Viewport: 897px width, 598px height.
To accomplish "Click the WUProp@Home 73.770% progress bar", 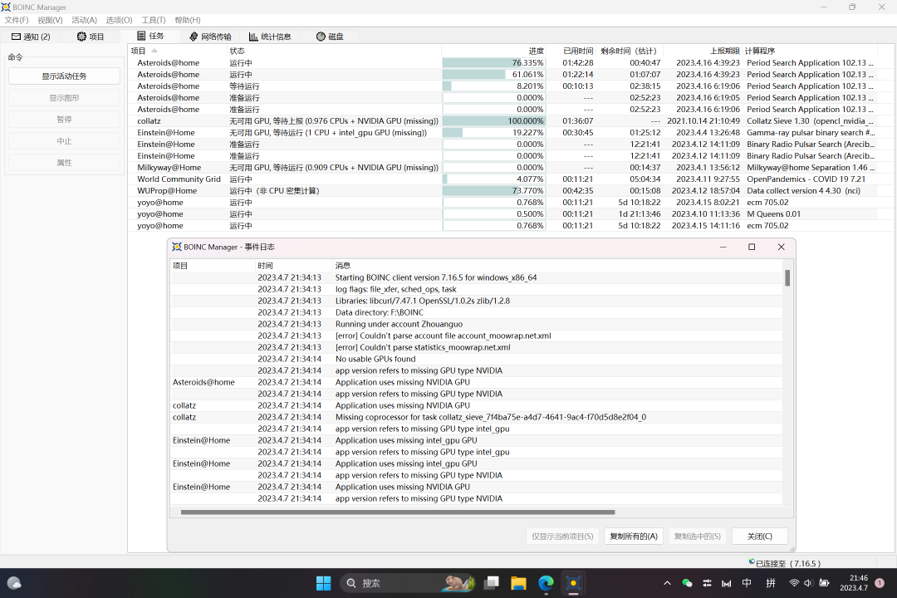I will [493, 191].
